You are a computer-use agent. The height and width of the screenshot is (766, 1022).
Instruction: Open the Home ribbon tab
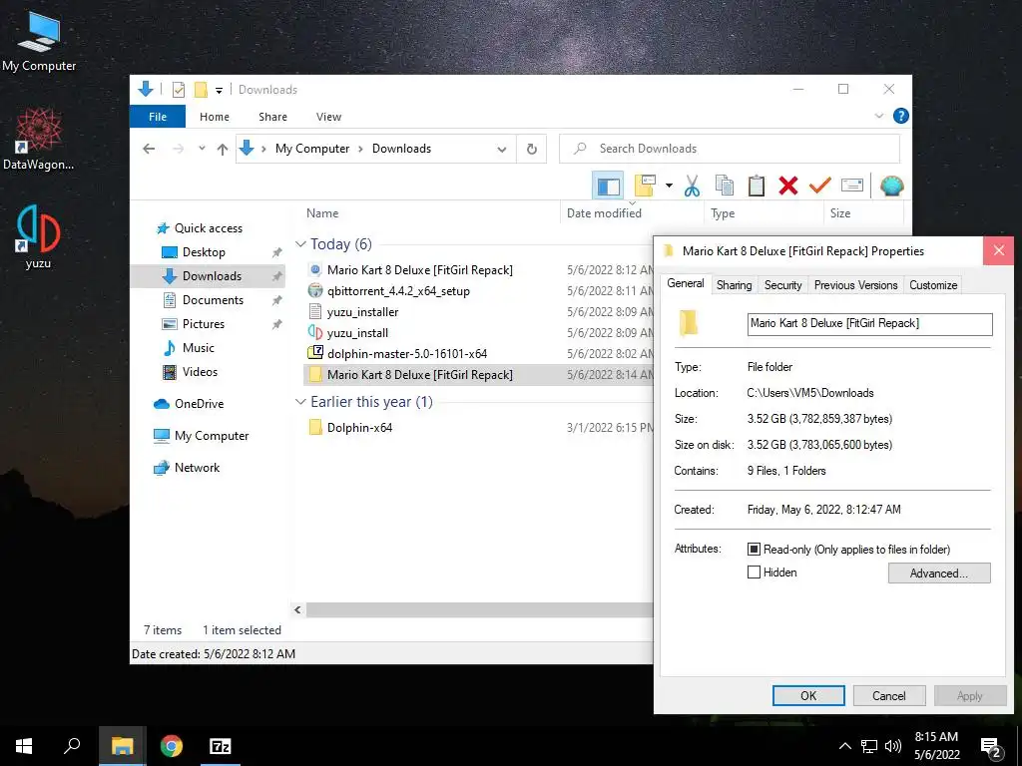tap(215, 117)
